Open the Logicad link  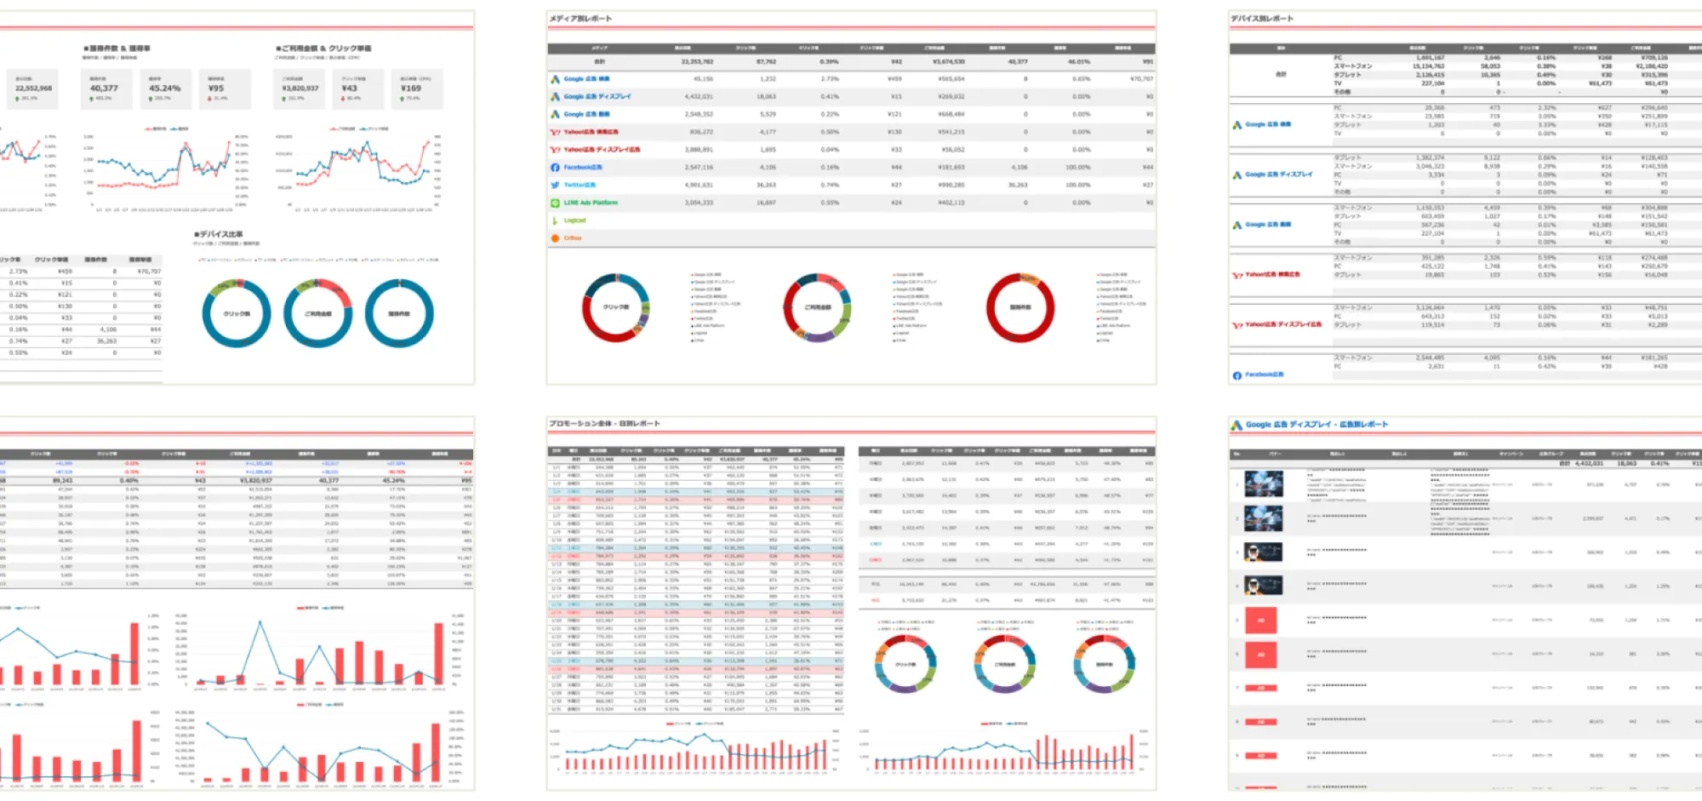pyautogui.click(x=574, y=220)
